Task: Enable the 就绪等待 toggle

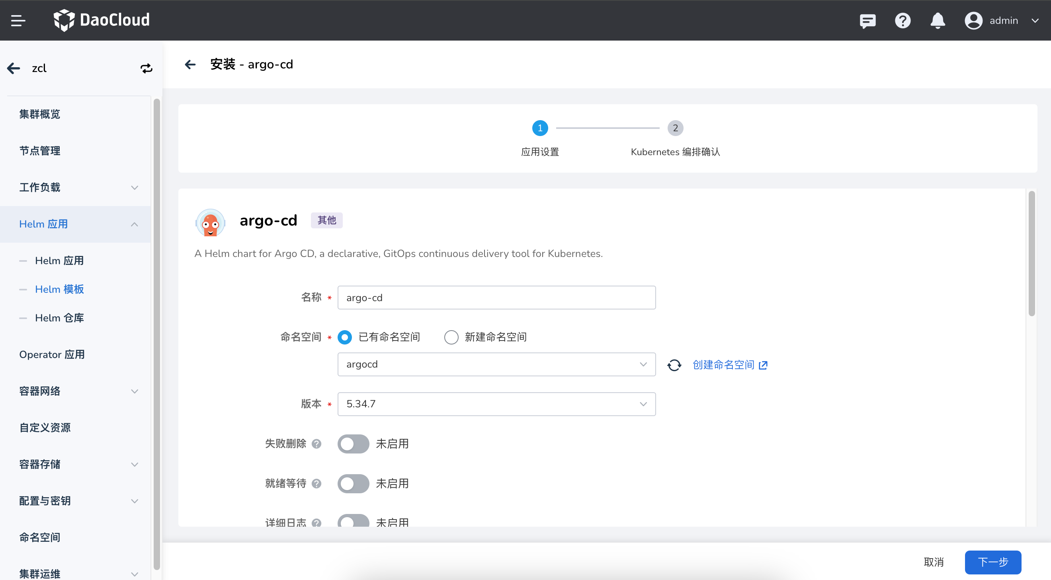Action: coord(354,483)
